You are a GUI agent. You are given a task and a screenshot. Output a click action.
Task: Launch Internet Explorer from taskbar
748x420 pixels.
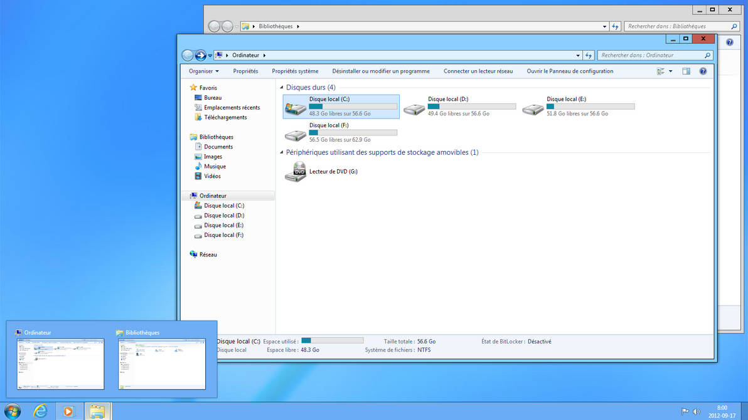coord(41,411)
